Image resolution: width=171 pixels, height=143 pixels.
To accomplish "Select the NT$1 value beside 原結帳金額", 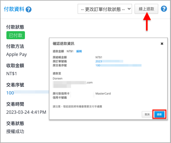I will [x=99, y=57].
